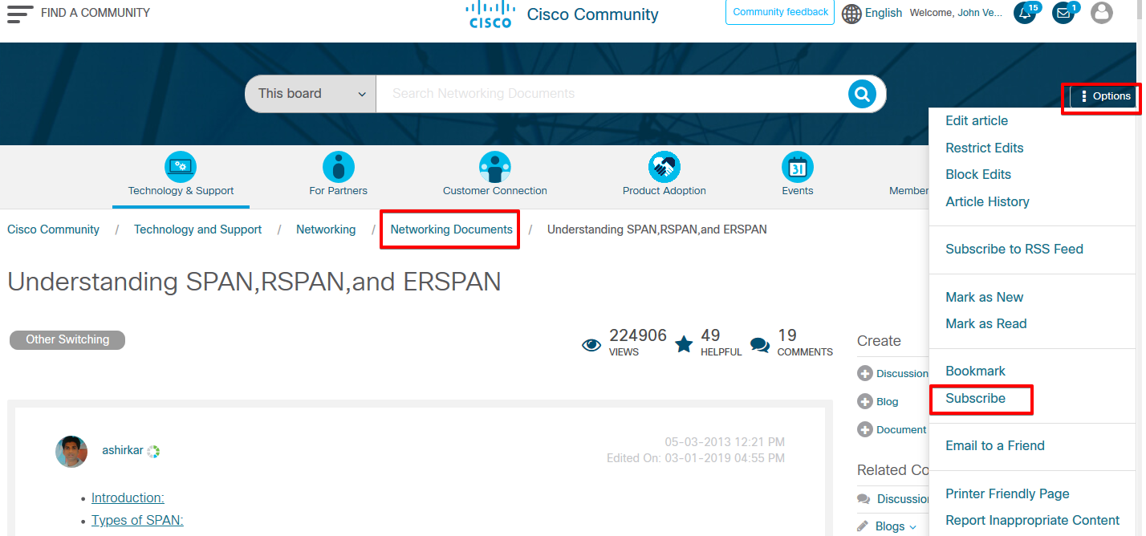
Task: Select Mark as Read in Options menu
Action: click(985, 323)
